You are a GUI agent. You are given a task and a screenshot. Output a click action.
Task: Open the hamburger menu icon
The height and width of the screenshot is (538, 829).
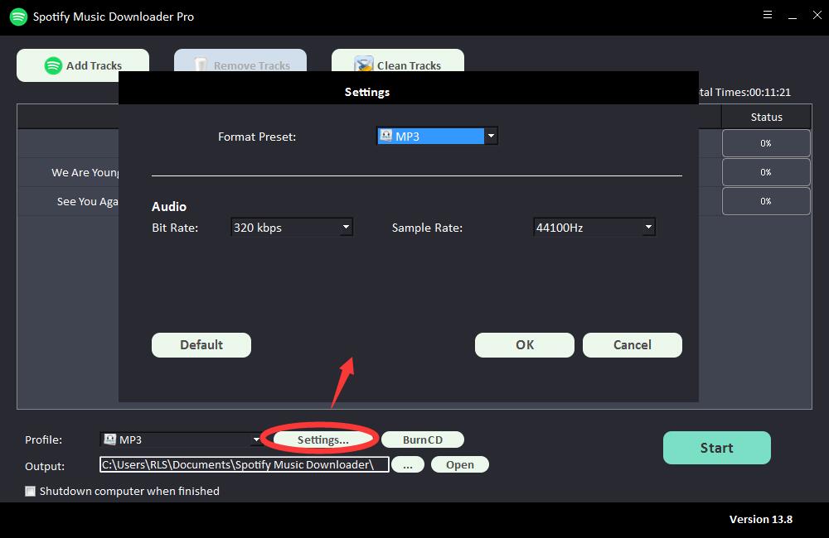pos(768,16)
